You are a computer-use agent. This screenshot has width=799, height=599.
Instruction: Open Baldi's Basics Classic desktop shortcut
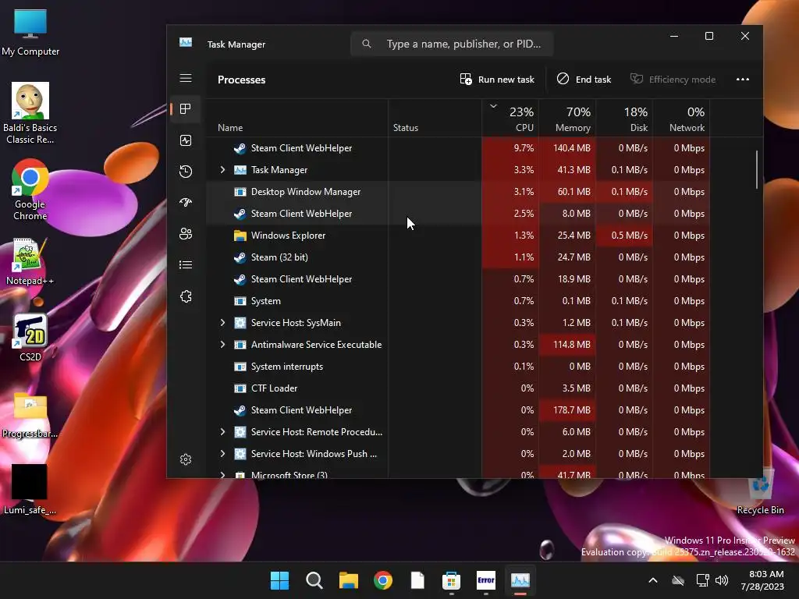tap(30, 114)
